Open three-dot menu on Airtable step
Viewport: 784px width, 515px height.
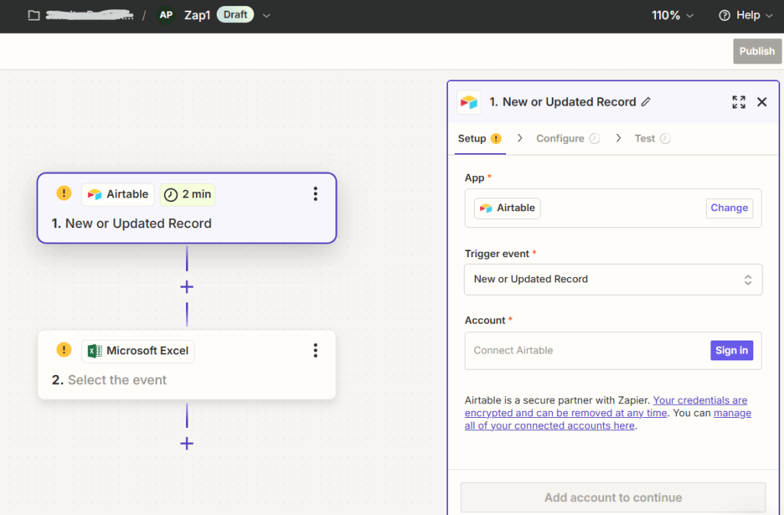pyautogui.click(x=315, y=194)
